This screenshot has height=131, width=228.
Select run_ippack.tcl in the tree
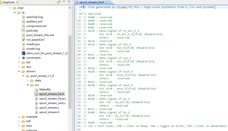coord(35,39)
